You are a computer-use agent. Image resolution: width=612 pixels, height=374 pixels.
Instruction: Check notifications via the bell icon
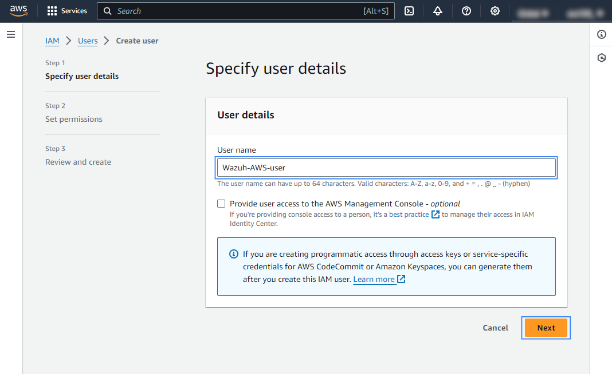[438, 11]
